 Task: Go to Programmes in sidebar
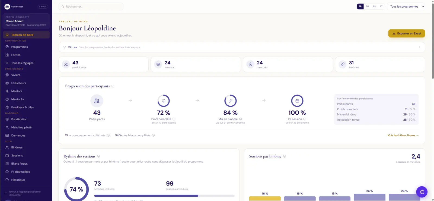click(26, 47)
